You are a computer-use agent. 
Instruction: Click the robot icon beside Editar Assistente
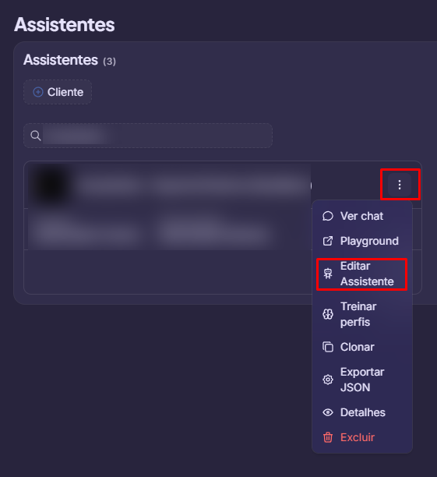click(x=327, y=274)
